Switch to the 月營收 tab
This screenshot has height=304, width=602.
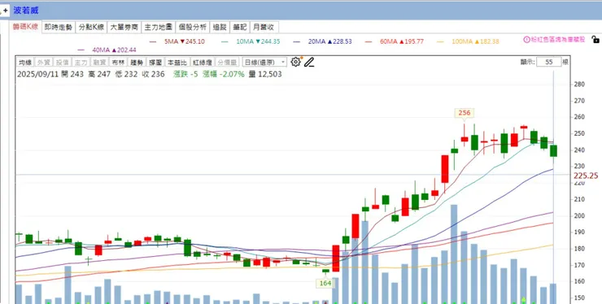coord(264,28)
